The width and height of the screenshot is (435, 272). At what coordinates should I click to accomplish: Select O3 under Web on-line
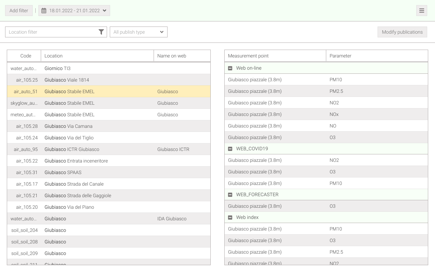(326, 137)
